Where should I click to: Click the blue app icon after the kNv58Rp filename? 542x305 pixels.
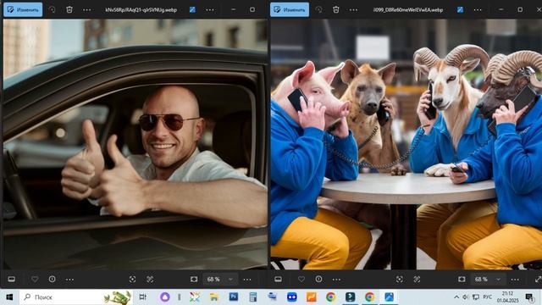pyautogui.click(x=192, y=9)
